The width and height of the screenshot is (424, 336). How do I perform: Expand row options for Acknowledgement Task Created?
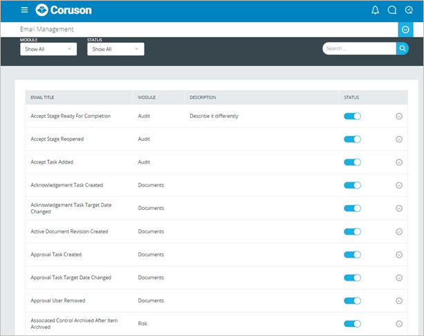coord(399,185)
